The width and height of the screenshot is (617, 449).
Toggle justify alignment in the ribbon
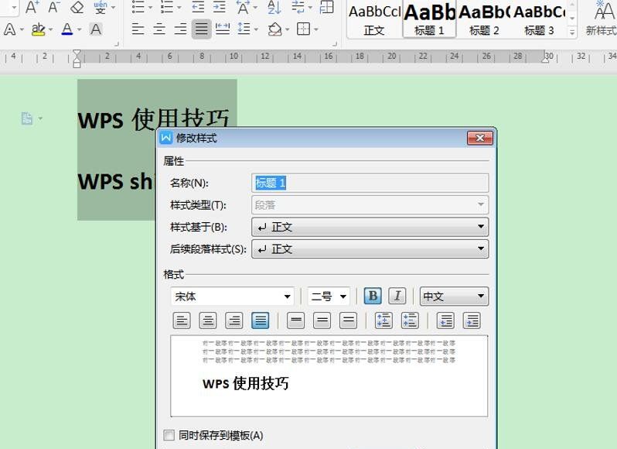tap(202, 29)
